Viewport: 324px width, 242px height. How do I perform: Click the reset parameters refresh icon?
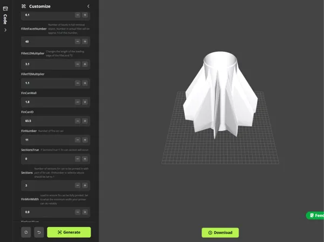coord(26,232)
